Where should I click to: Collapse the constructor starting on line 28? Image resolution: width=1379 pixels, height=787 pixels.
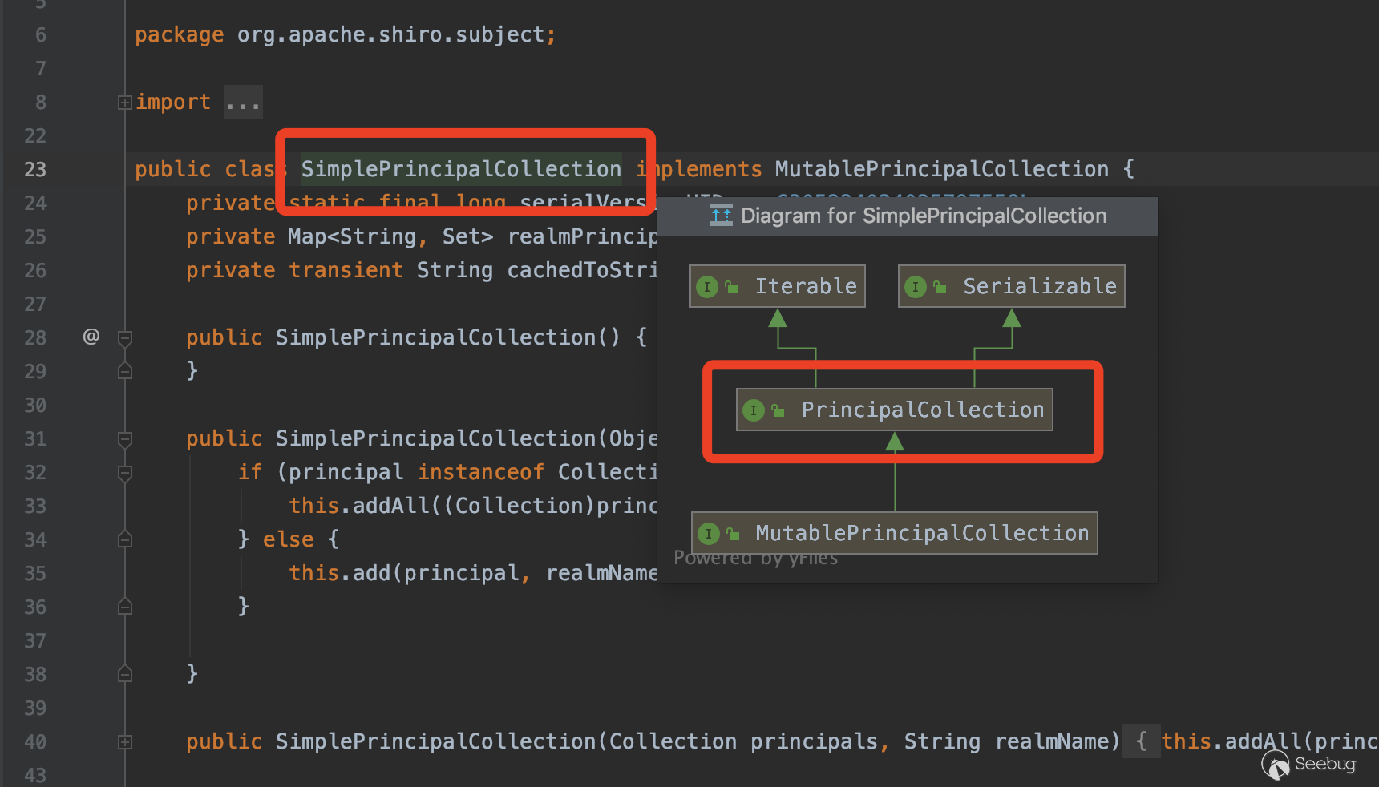(124, 338)
